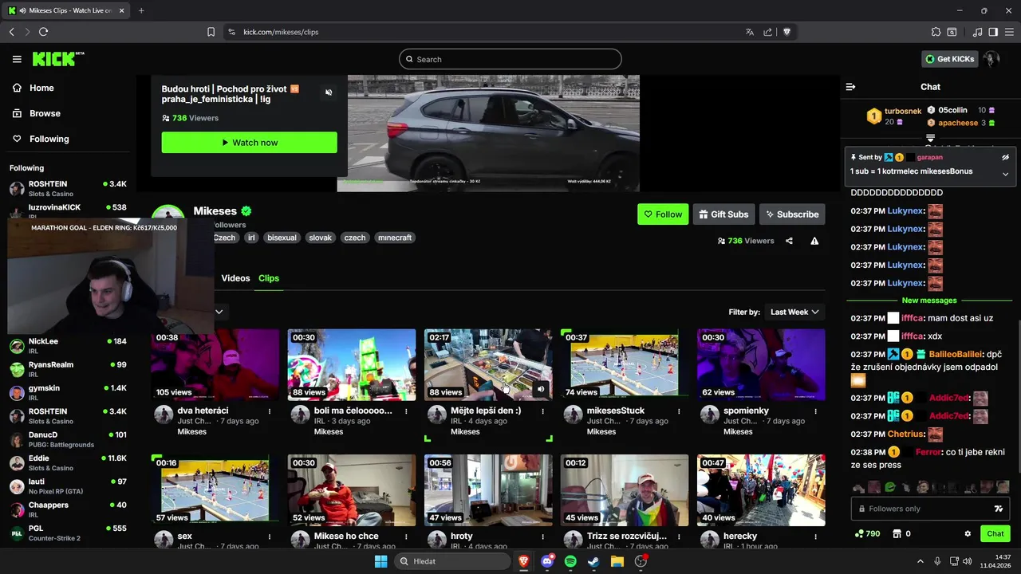Open File Explorer from taskbar
Screen dimensions: 1021x574
(x=617, y=561)
